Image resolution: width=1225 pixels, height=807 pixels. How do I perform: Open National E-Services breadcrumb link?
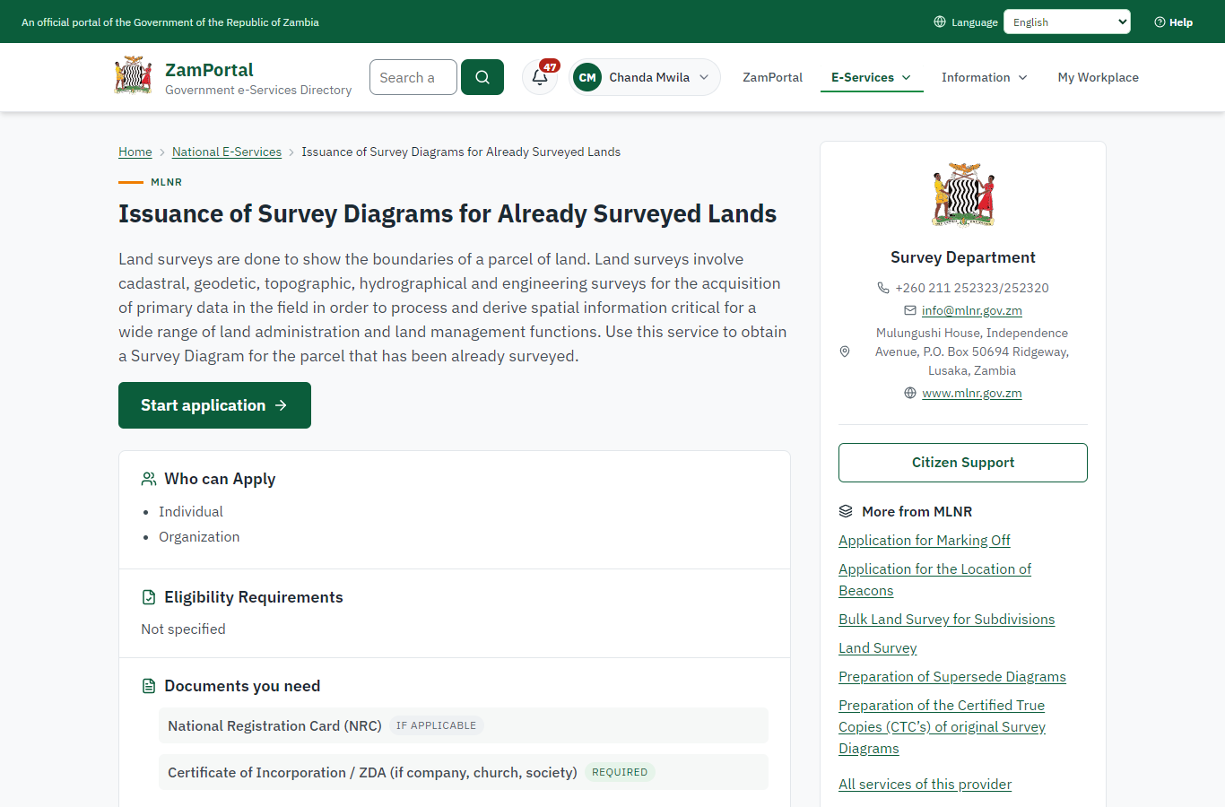click(227, 152)
